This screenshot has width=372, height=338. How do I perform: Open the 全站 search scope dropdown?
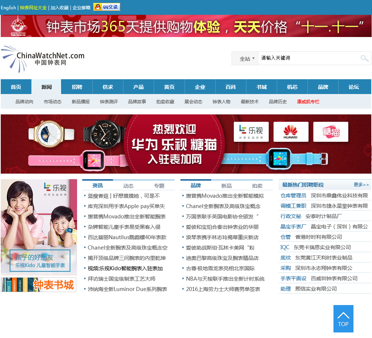pyautogui.click(x=245, y=58)
